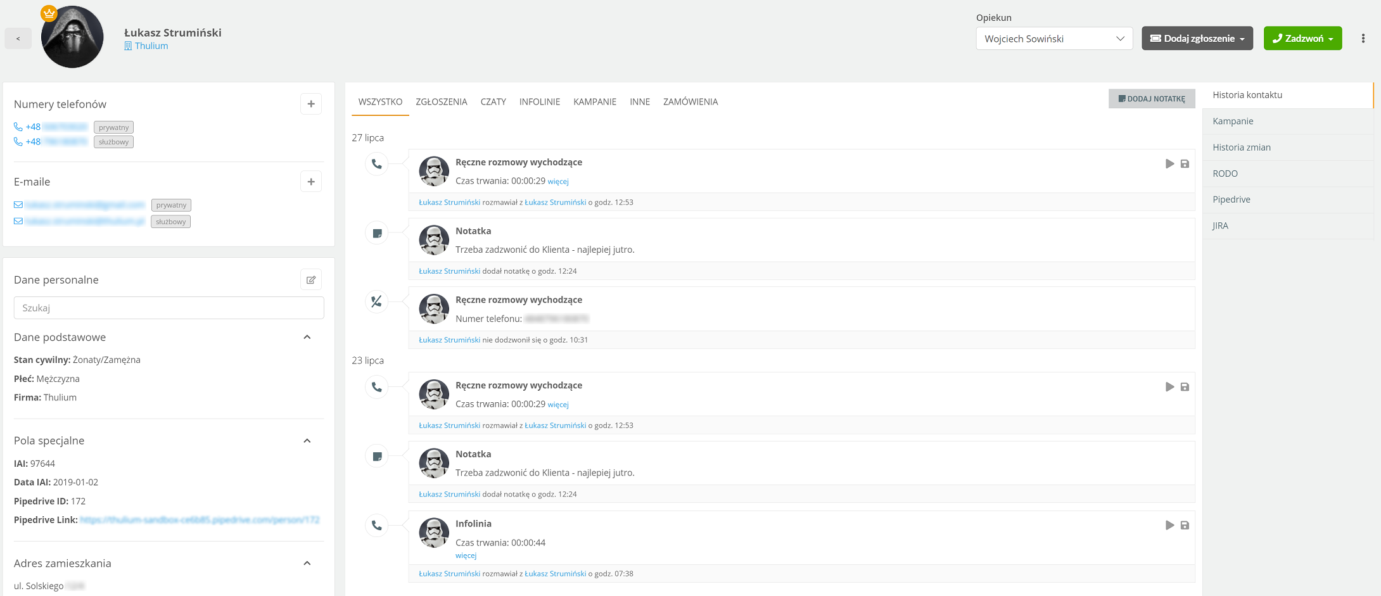Select Historia kontaktu in the side menu
Image resolution: width=1381 pixels, height=596 pixels.
tap(1288, 95)
